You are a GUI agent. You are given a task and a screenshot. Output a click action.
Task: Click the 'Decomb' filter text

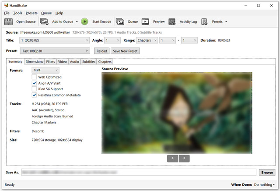click(38, 131)
